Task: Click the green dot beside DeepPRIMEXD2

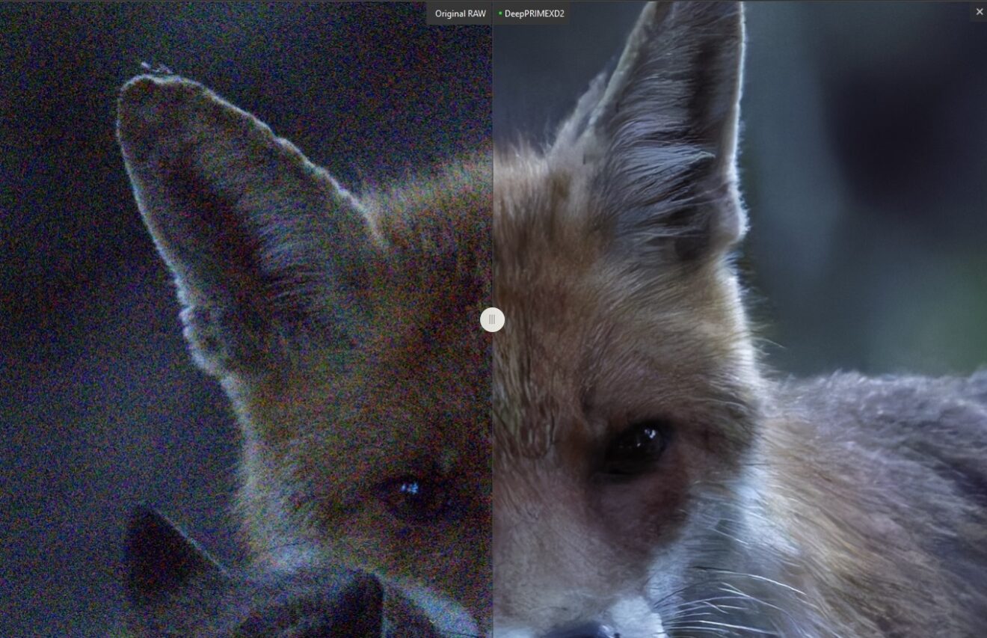Action: point(500,13)
